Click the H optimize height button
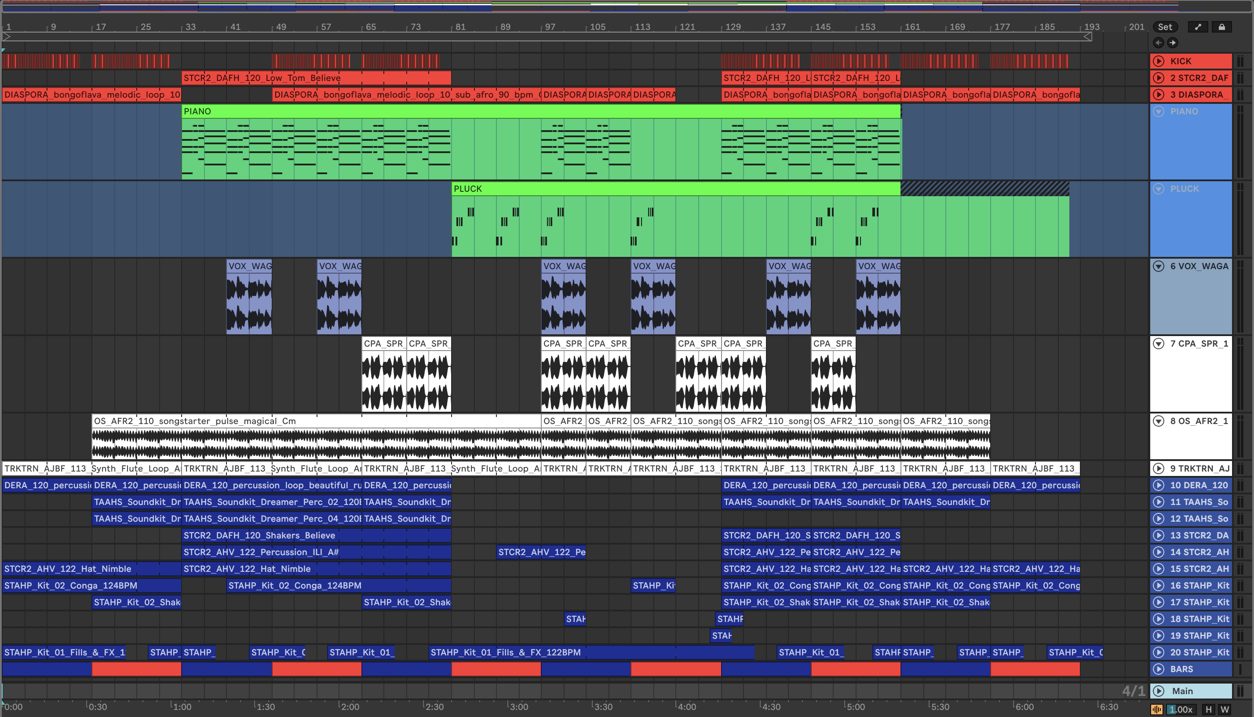 tap(1208, 710)
